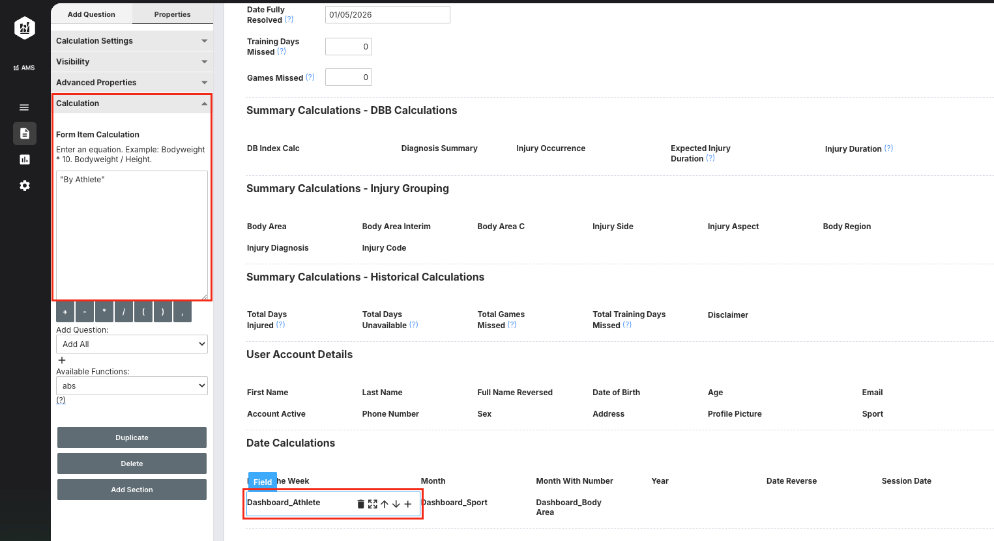The width and height of the screenshot is (994, 541).
Task: Click the Duplicate button
Action: coord(132,437)
